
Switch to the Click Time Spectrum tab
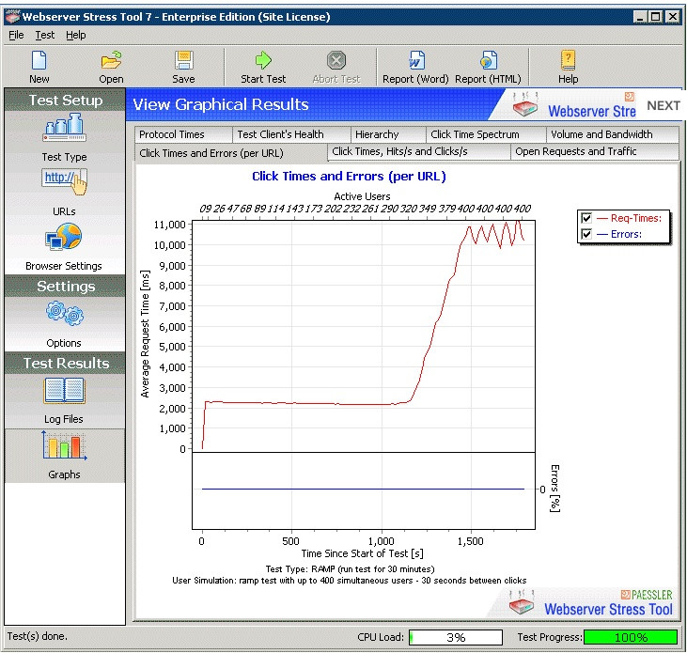475,134
